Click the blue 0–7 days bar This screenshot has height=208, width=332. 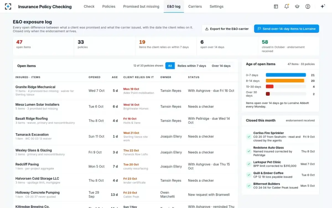pyautogui.click(x=286, y=75)
